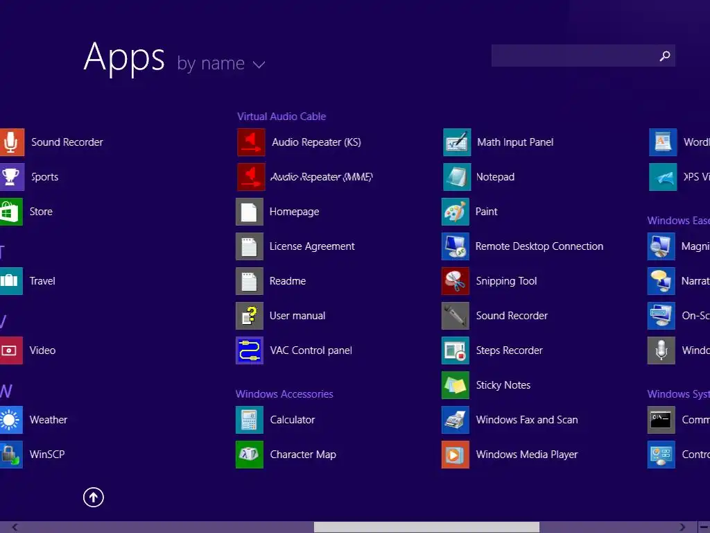Open the gray Sound Recorder accessory icon
710x533 pixels.
(x=456, y=316)
